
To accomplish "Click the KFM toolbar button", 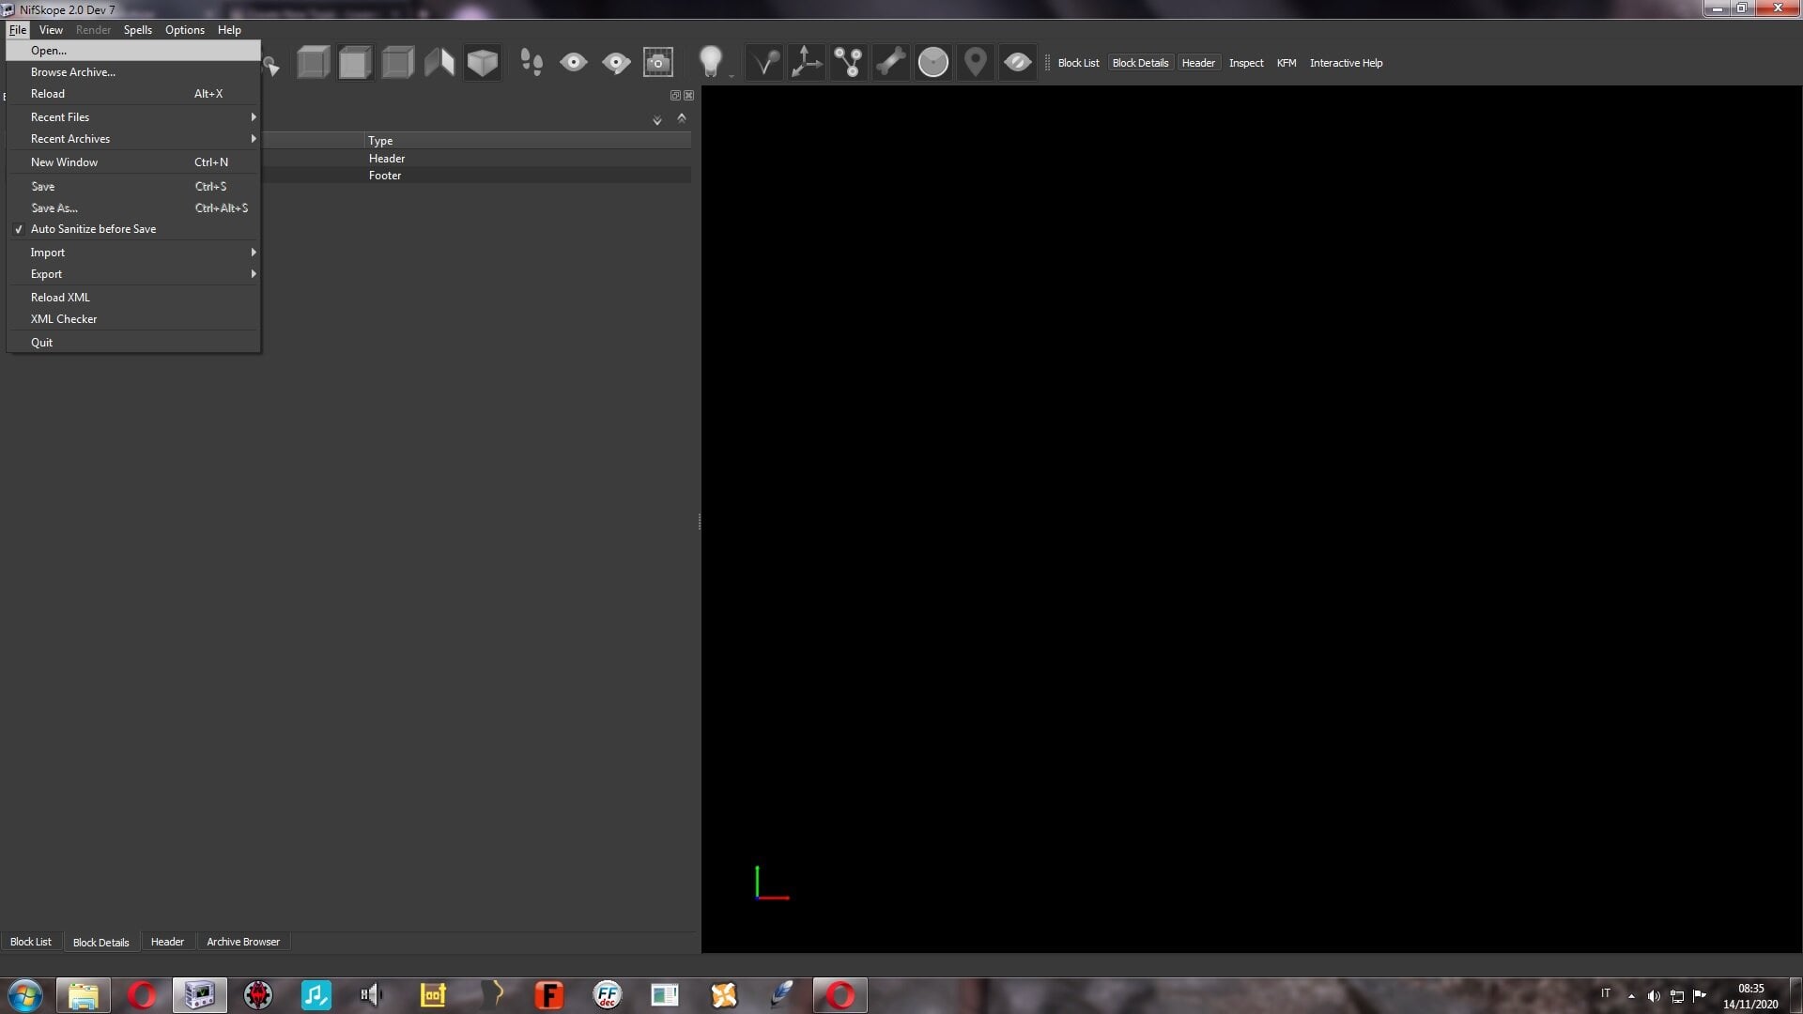I will 1287,63.
